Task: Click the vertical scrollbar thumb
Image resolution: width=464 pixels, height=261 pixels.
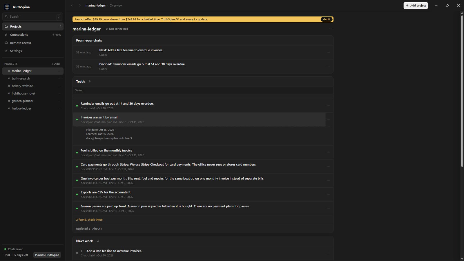Action: (462, 91)
